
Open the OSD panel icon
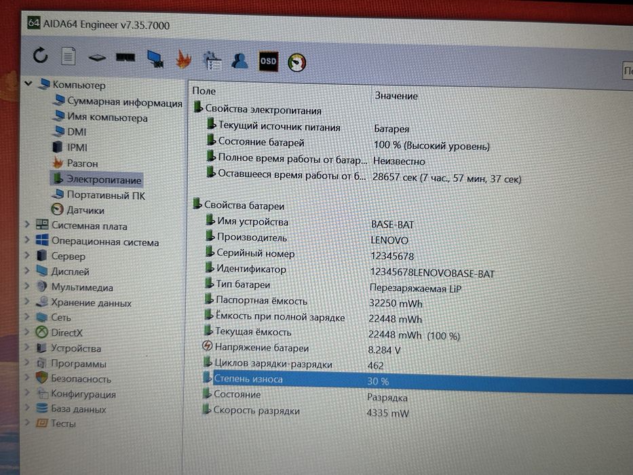click(269, 61)
